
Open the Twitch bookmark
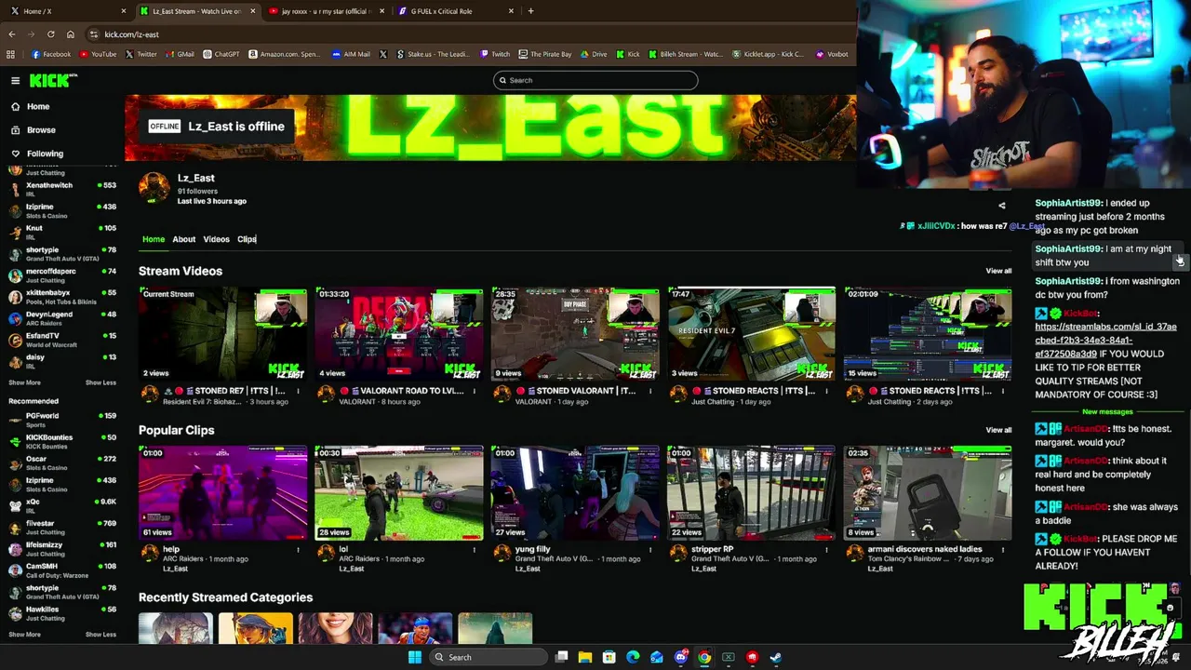[x=495, y=54]
